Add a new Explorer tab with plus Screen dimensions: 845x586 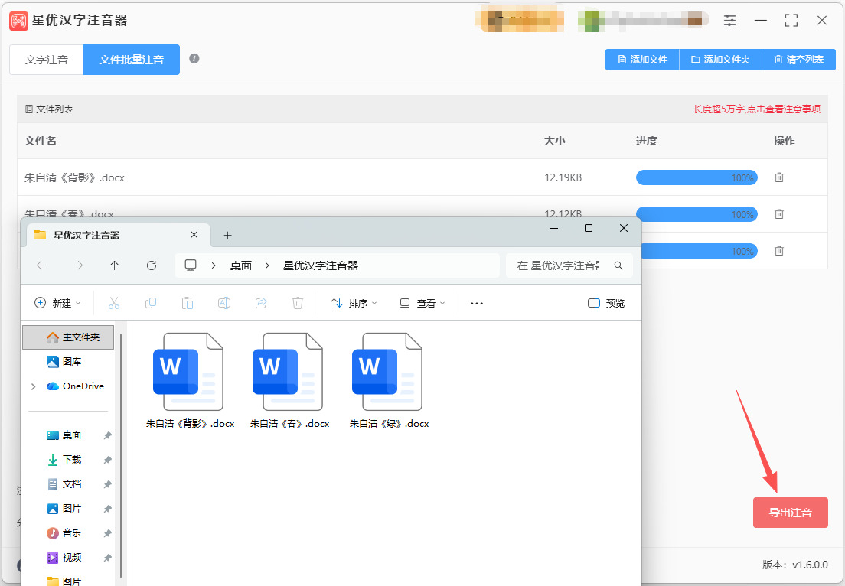(x=228, y=235)
